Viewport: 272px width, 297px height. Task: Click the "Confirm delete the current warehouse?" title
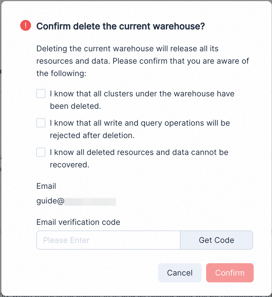tap(121, 26)
